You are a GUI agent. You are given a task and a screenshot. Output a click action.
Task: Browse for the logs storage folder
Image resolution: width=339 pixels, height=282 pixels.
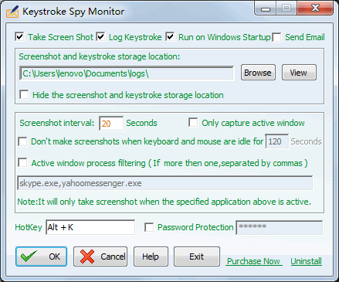pyautogui.click(x=258, y=73)
